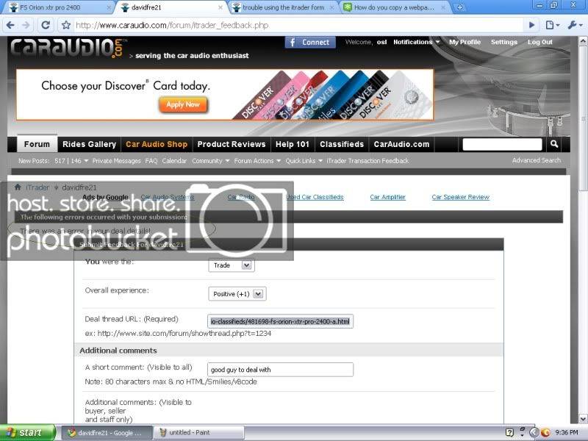Close the davidfre21 browser tab
The width and height of the screenshot is (588, 441).
[x=220, y=7]
